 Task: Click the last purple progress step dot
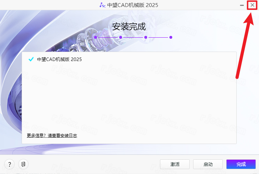[x=171, y=37]
